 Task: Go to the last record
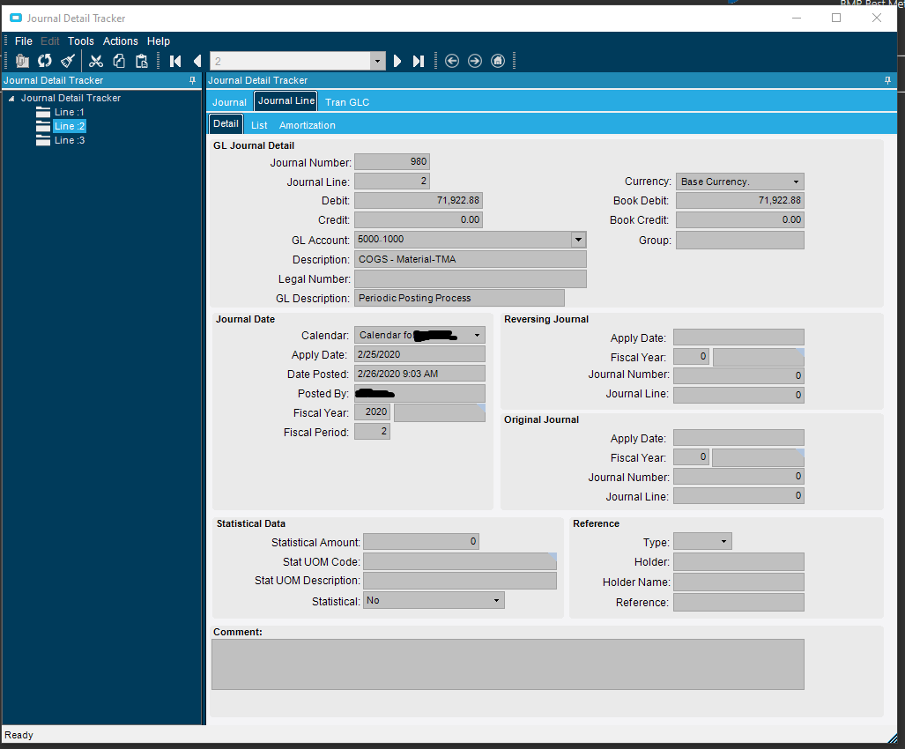(419, 61)
